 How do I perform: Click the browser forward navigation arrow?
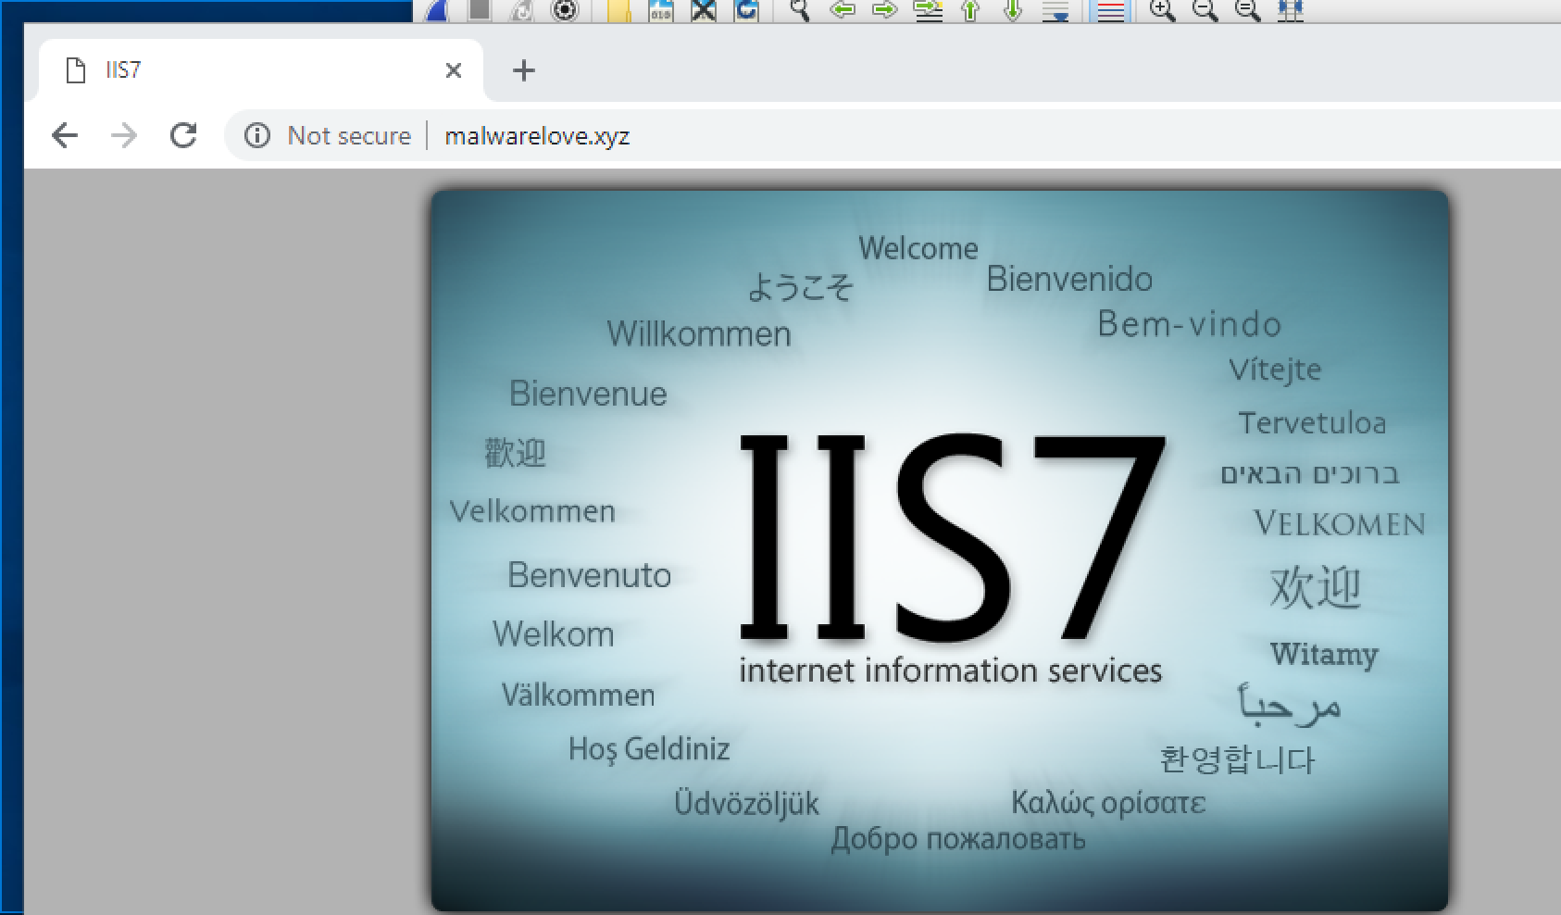point(123,135)
